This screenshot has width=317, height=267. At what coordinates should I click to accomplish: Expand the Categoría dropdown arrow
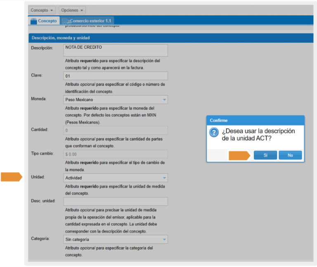164,240
